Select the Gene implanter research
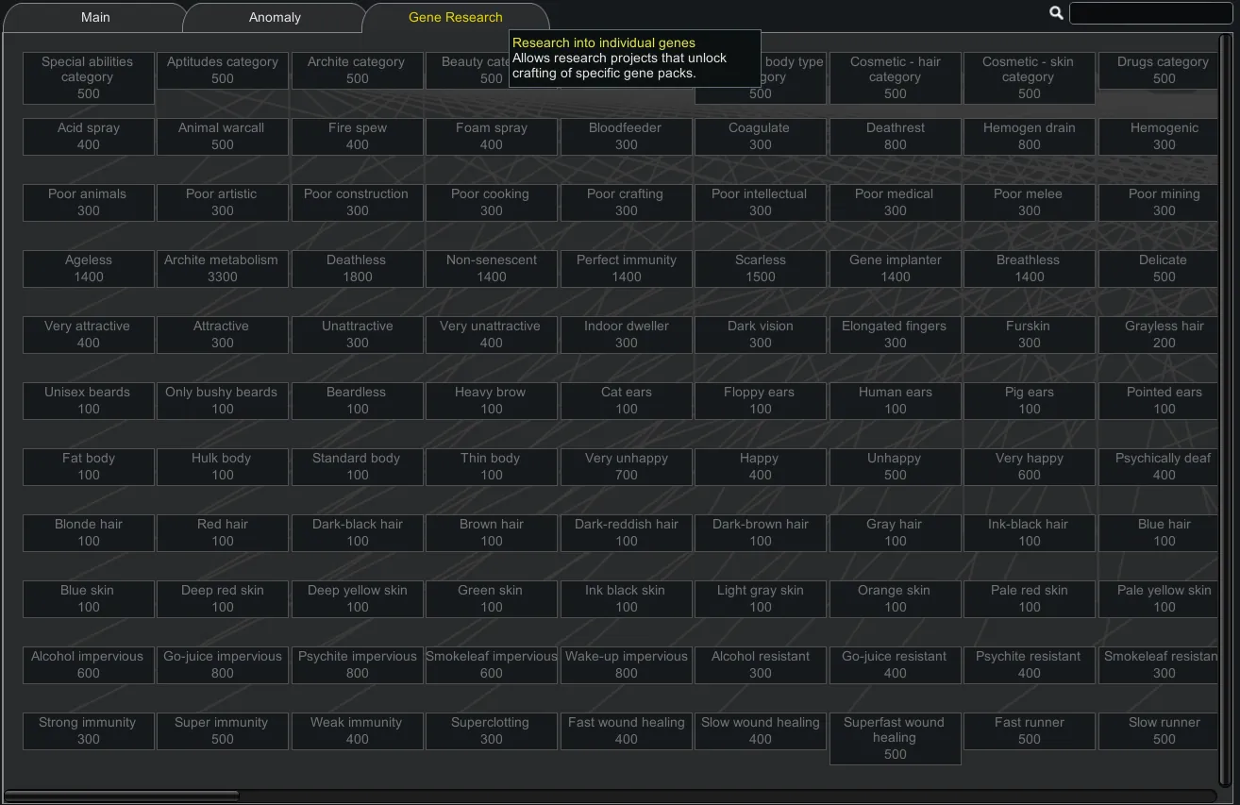The height and width of the screenshot is (805, 1240). point(895,268)
